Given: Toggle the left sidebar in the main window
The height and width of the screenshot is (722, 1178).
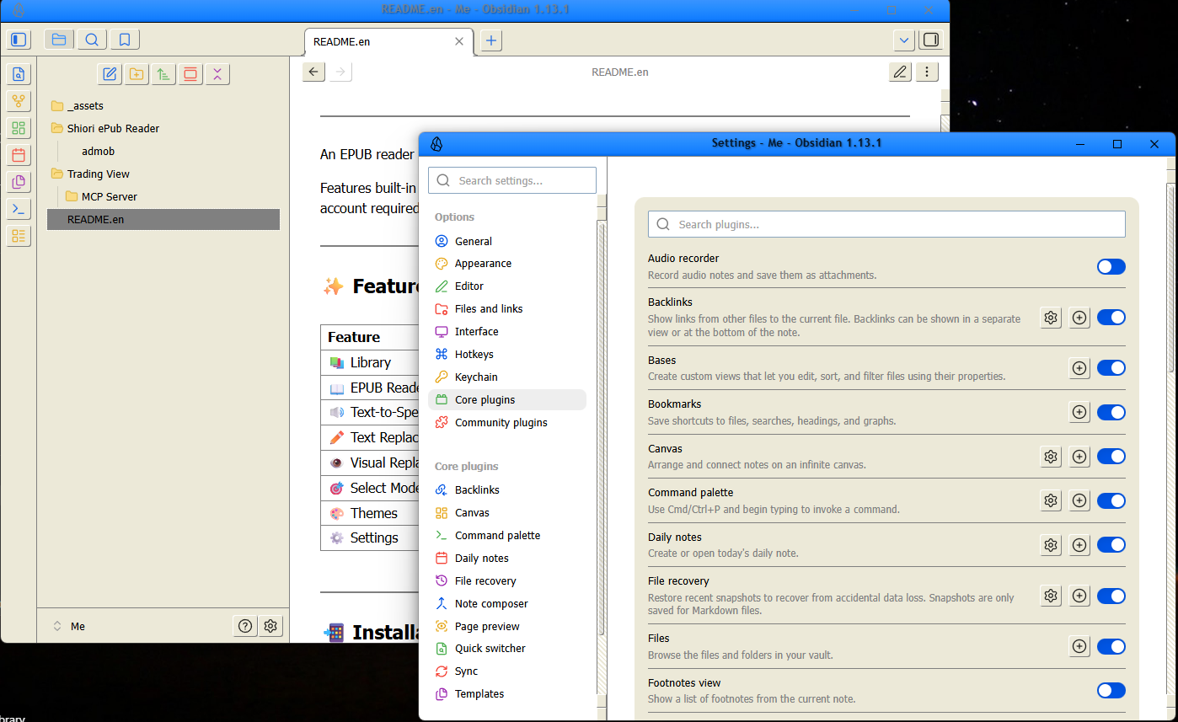Looking at the screenshot, I should tap(19, 40).
